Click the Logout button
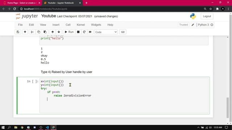The width and height of the screenshot is (232, 130). (x=207, y=16)
